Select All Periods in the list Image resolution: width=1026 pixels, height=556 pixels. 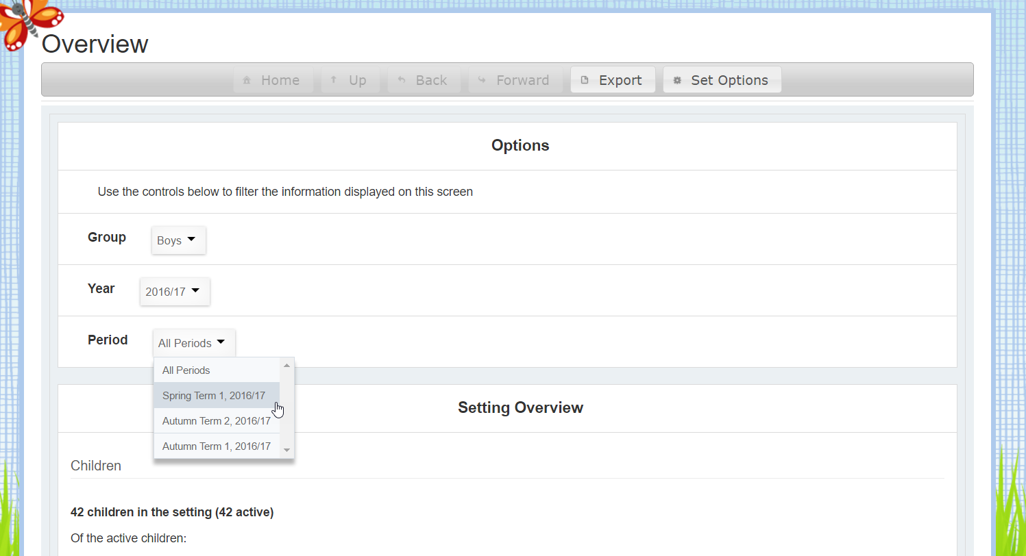(x=217, y=370)
